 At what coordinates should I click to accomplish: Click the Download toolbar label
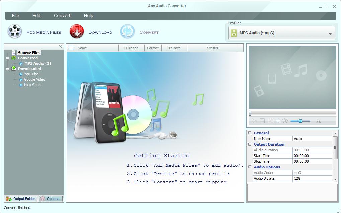click(x=100, y=32)
